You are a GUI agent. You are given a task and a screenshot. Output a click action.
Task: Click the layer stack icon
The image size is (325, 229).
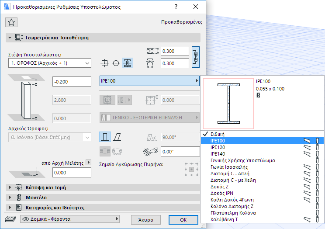point(10,219)
